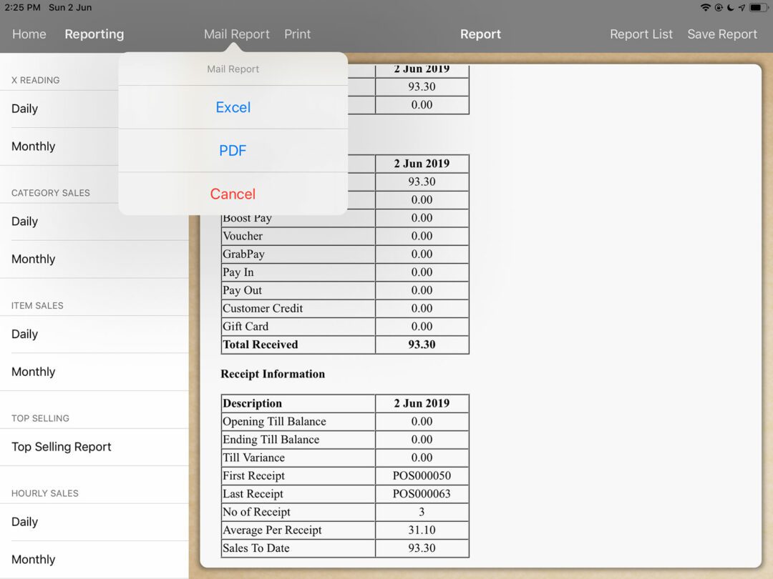The height and width of the screenshot is (579, 773).
Task: Open the Top Selling Report
Action: pos(62,447)
